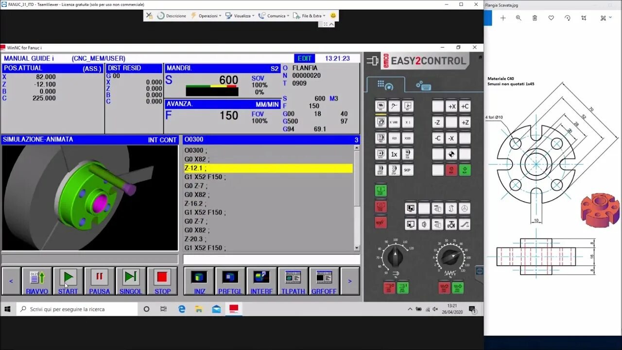Toggle X 1 increment key

408,122
